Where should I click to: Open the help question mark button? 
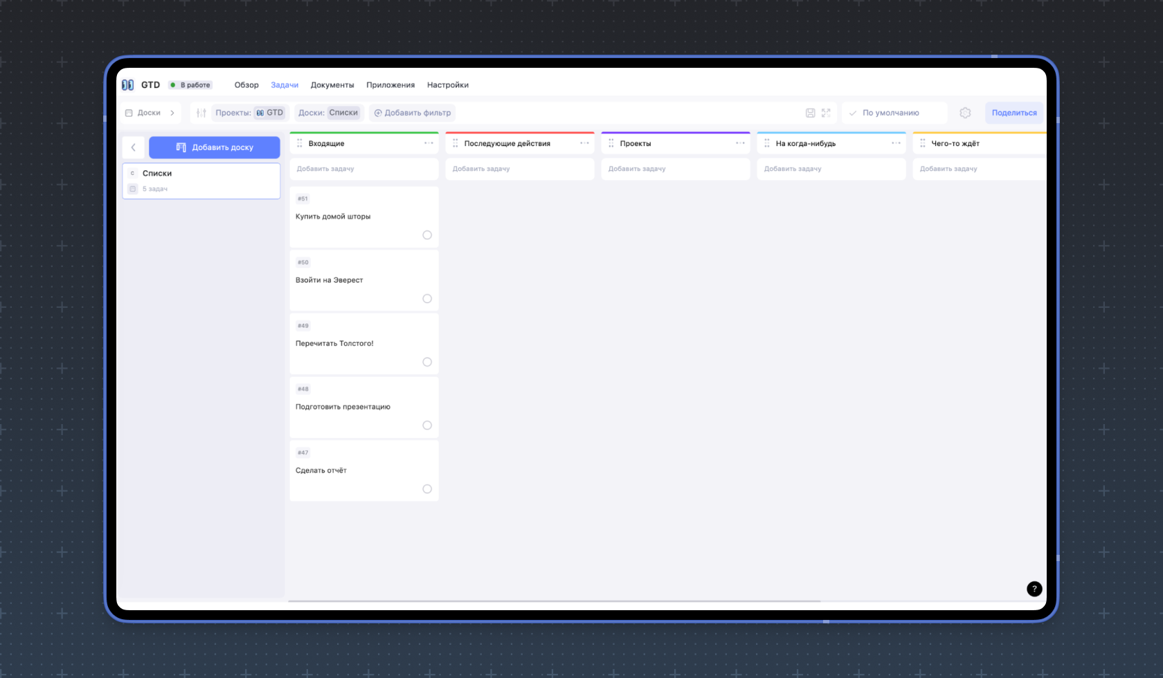1034,589
